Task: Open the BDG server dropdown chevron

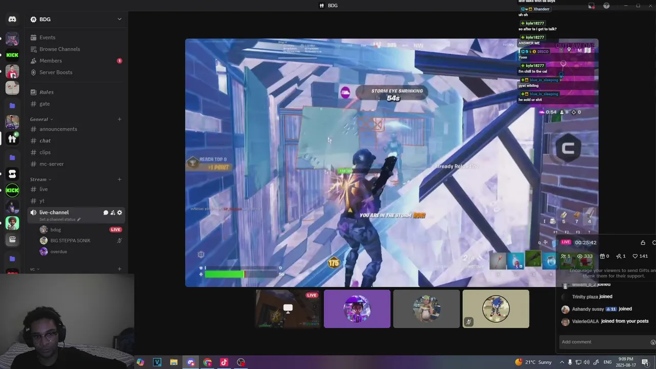Action: click(119, 19)
